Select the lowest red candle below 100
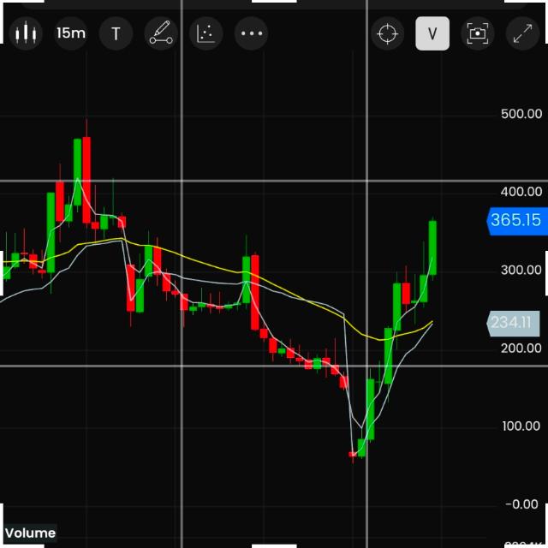 pyautogui.click(x=352, y=455)
